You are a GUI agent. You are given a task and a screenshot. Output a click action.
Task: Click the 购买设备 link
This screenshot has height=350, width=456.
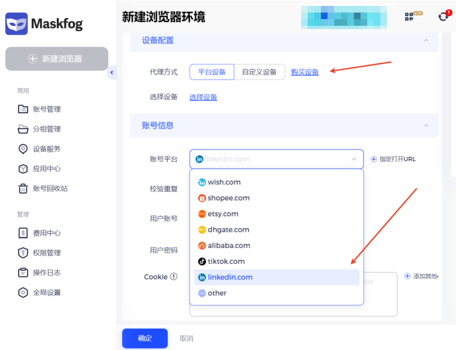point(305,72)
